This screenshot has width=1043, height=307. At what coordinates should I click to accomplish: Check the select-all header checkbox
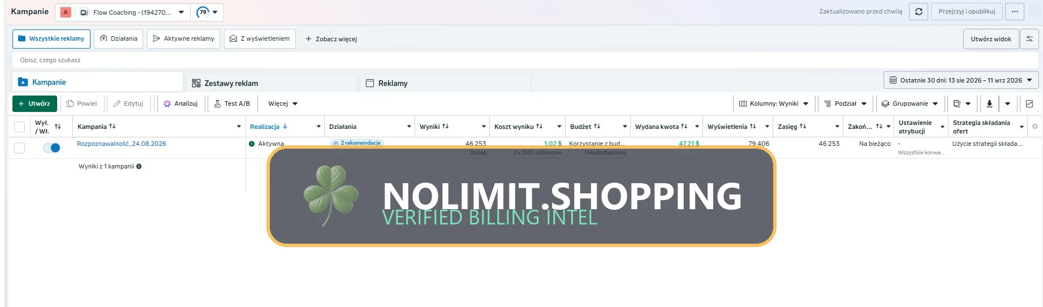tap(20, 127)
